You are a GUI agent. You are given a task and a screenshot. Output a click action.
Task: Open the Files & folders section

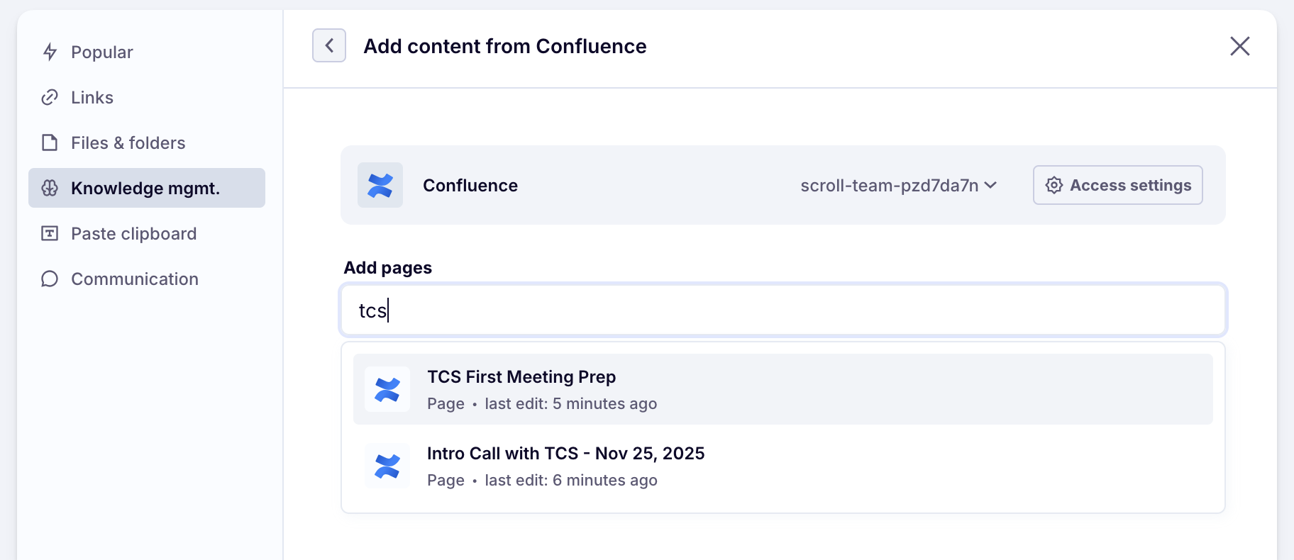[x=128, y=142]
